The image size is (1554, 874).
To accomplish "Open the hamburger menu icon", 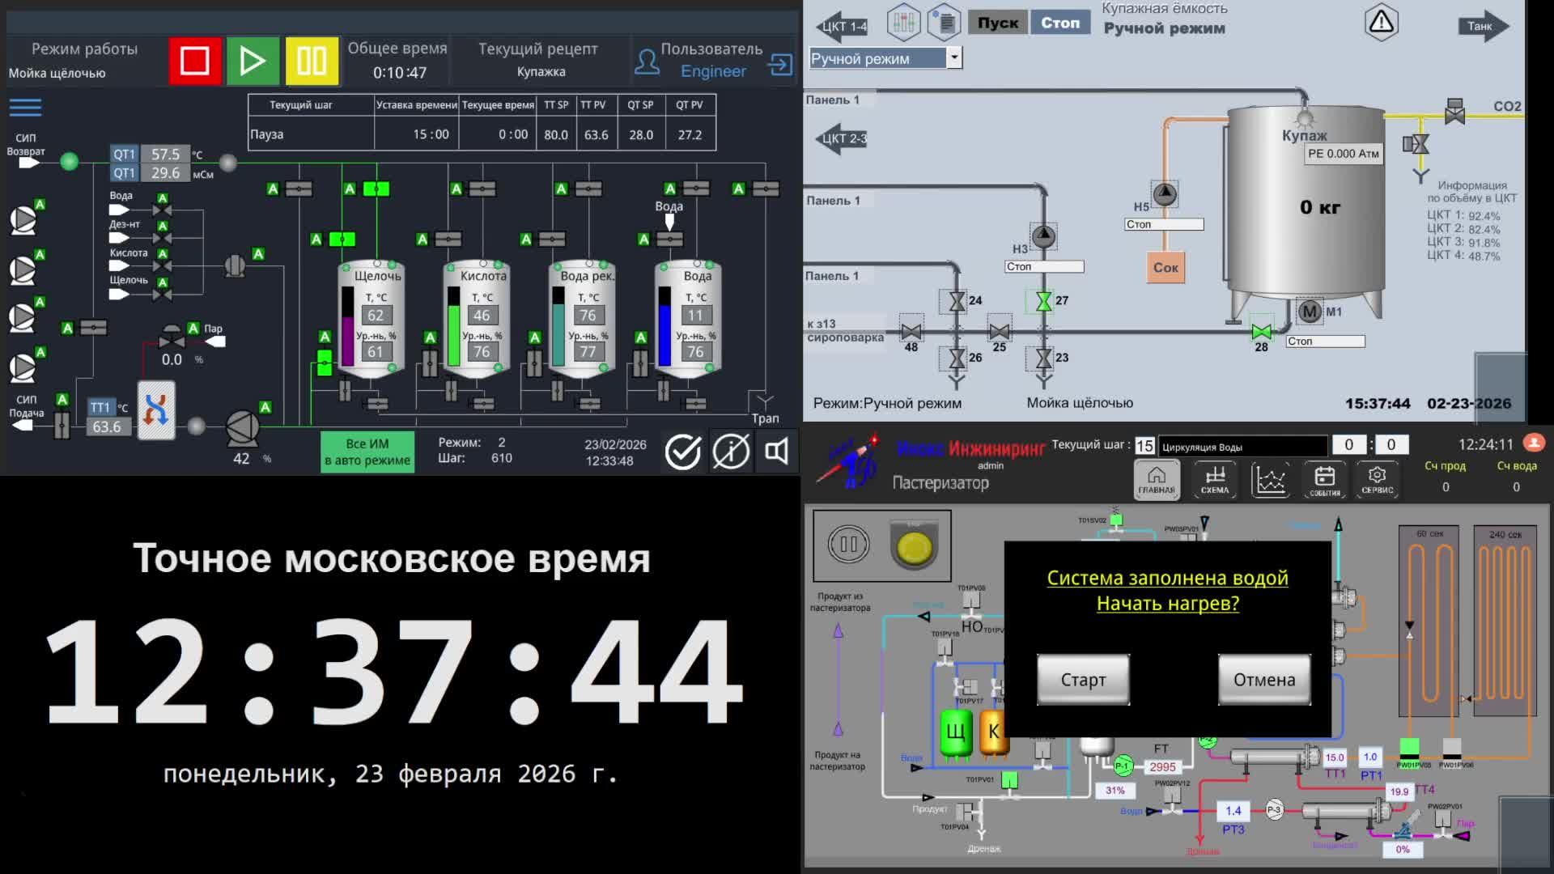I will tap(25, 107).
